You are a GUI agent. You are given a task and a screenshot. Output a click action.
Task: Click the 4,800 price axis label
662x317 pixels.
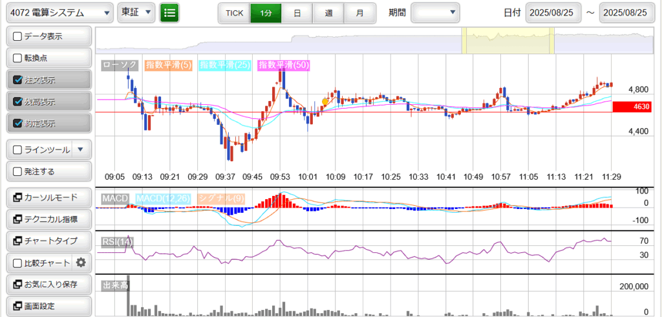pyautogui.click(x=638, y=90)
